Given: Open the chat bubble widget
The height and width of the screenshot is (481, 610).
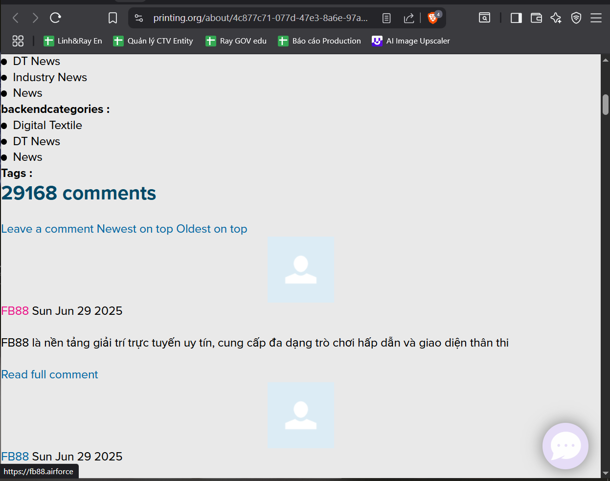Looking at the screenshot, I should point(565,446).
